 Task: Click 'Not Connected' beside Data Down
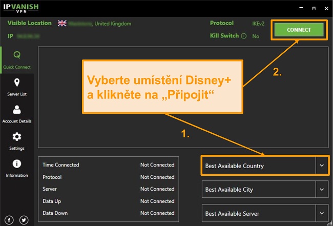(157, 213)
